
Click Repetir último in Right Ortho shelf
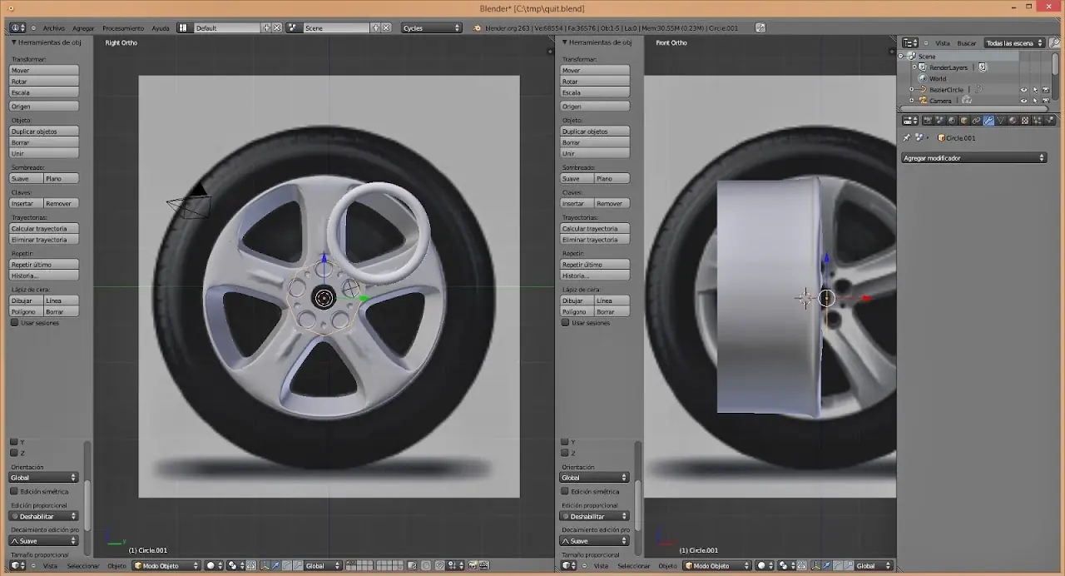[44, 264]
